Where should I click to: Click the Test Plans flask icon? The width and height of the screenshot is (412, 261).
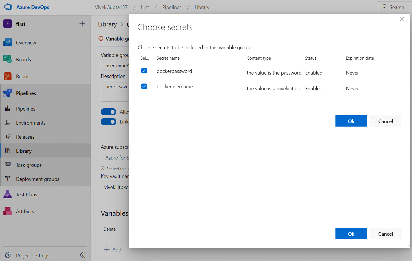[x=8, y=194]
